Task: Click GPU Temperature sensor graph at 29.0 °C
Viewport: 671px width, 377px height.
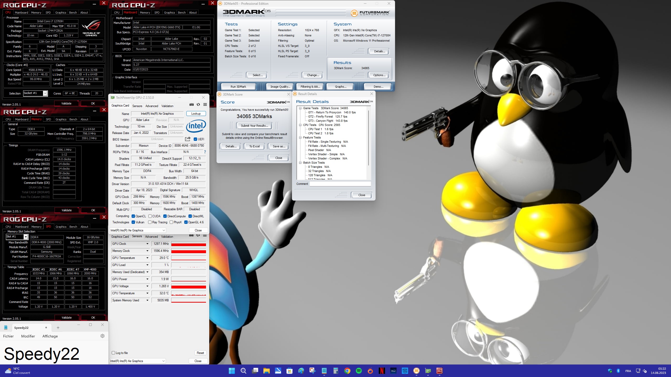Action: (188, 258)
